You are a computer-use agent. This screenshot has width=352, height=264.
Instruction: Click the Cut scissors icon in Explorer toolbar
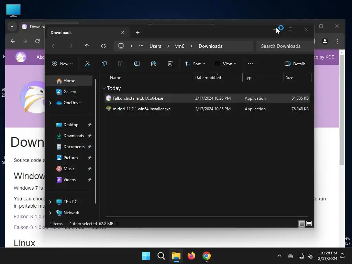click(x=88, y=64)
